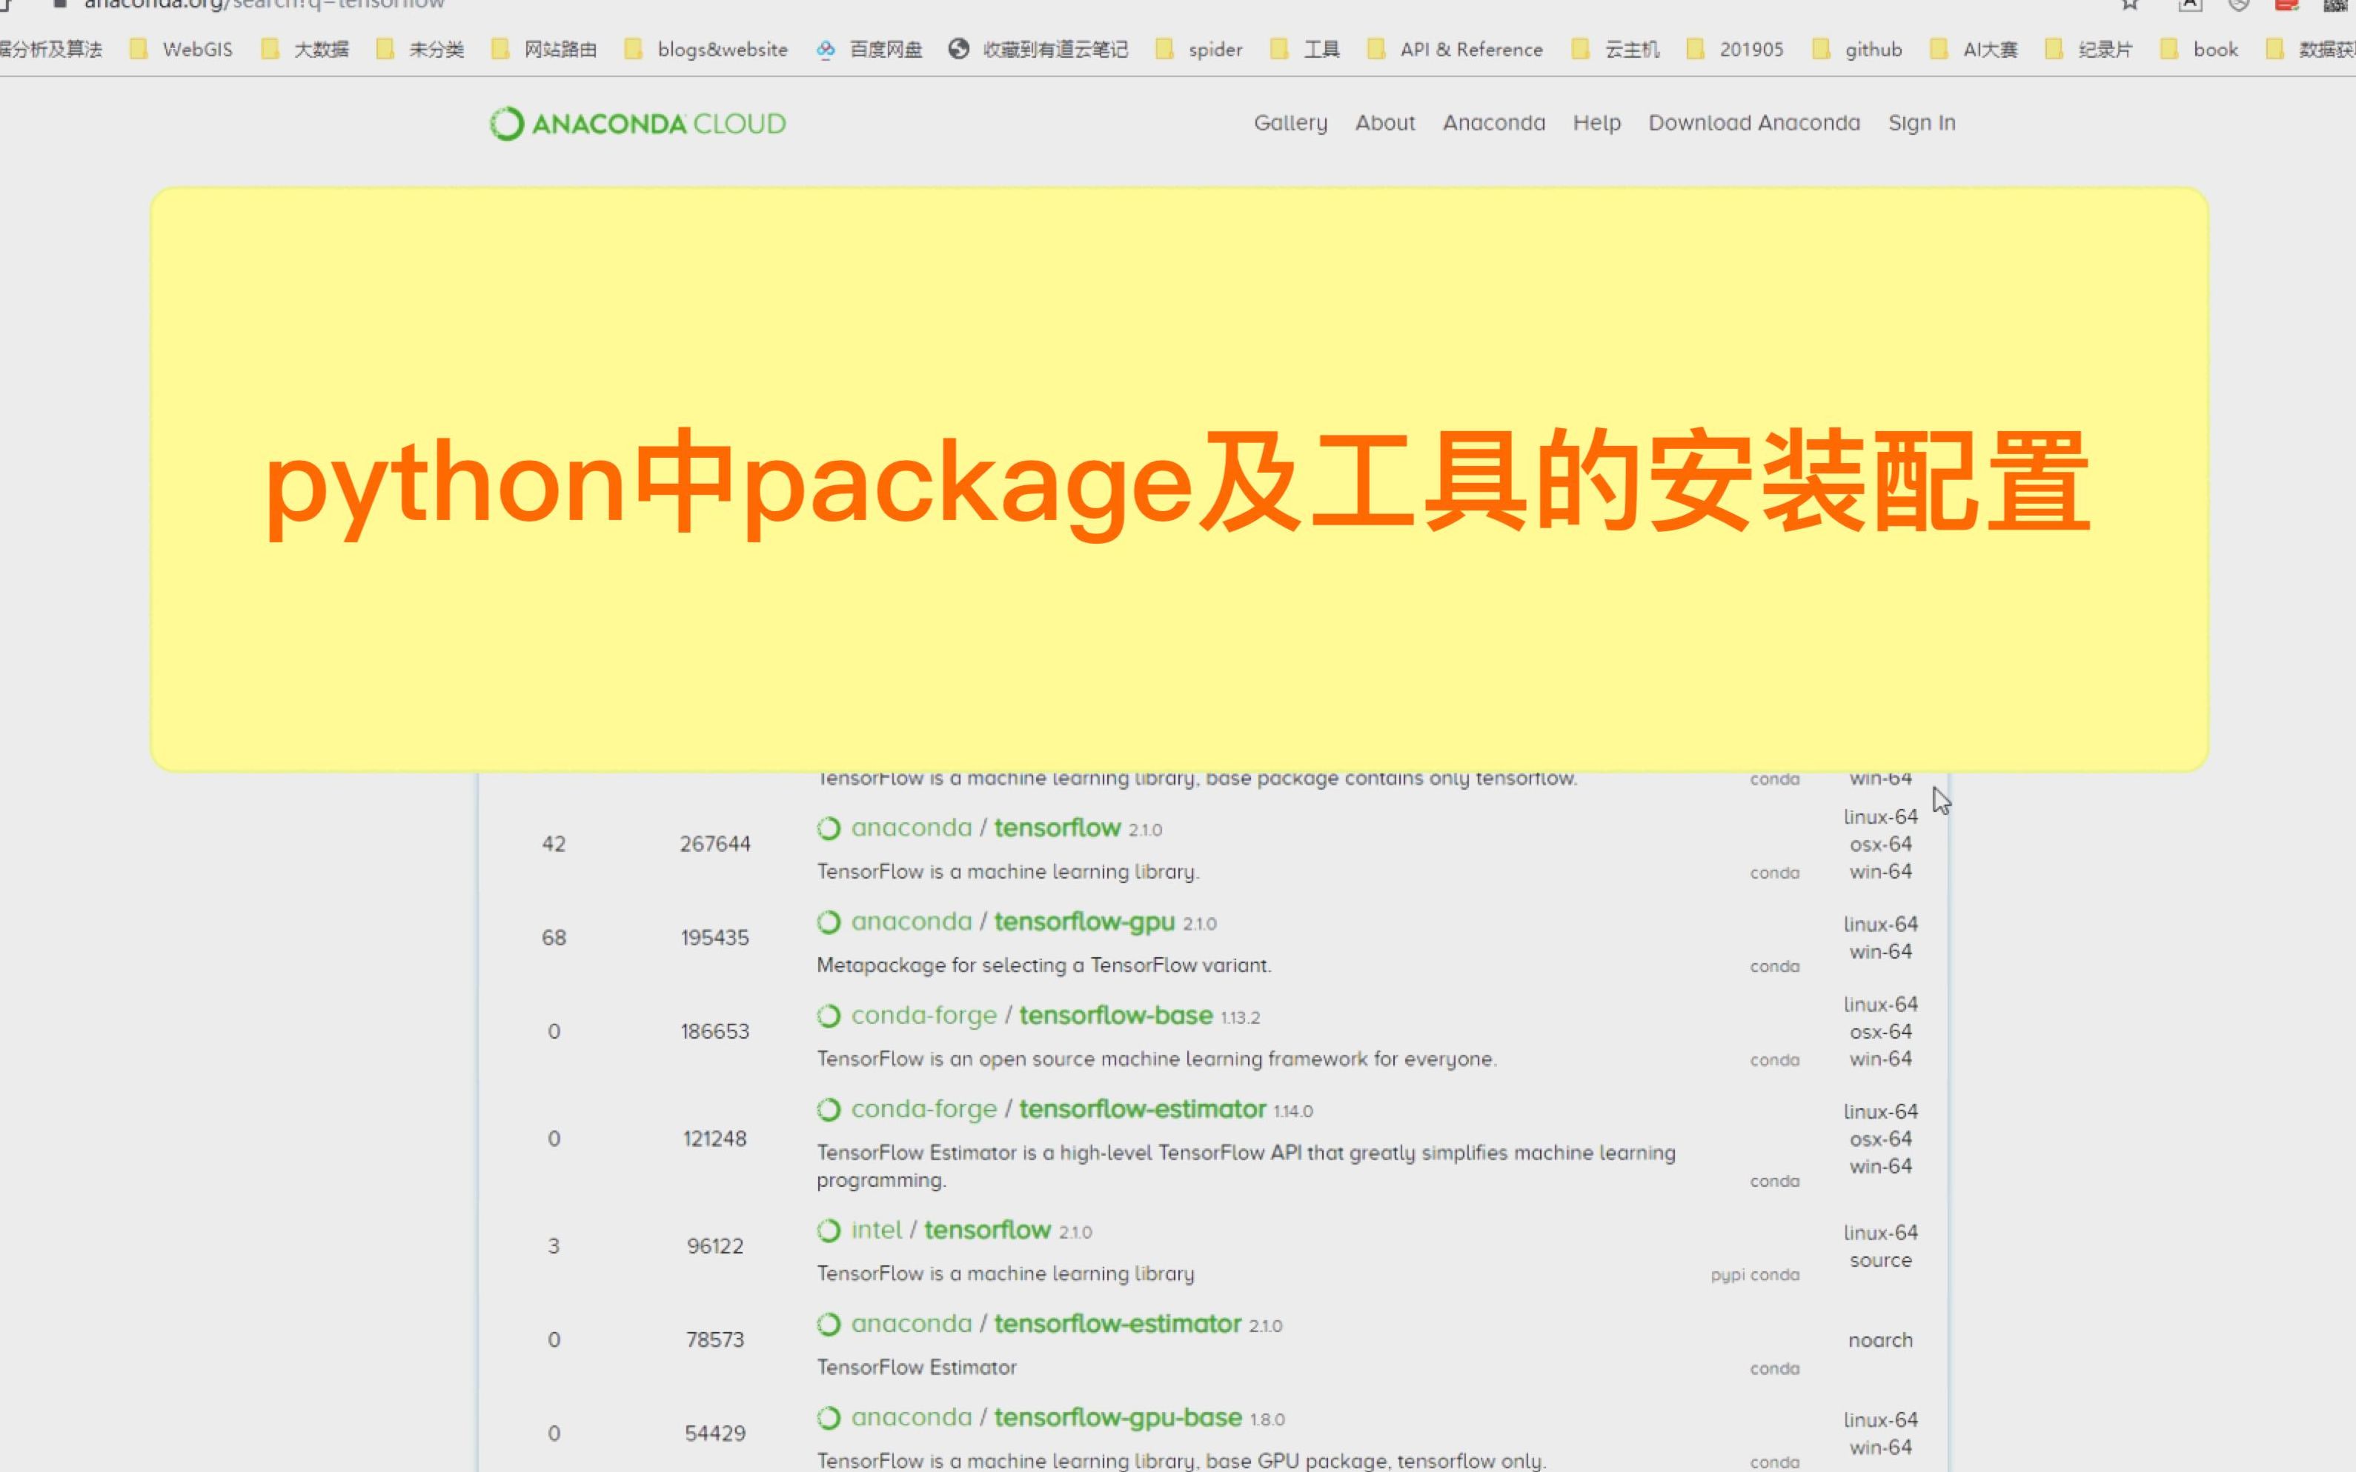Open the spider bookmark folder

click(x=1199, y=49)
